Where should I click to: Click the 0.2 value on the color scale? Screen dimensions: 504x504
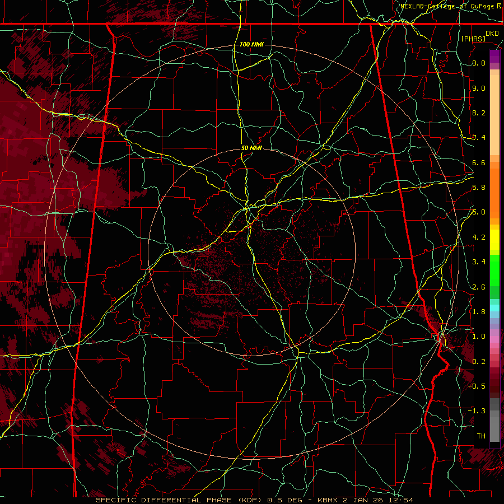click(x=479, y=362)
